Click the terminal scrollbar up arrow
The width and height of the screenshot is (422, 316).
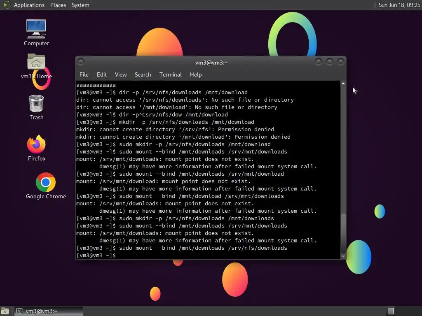tap(343, 84)
